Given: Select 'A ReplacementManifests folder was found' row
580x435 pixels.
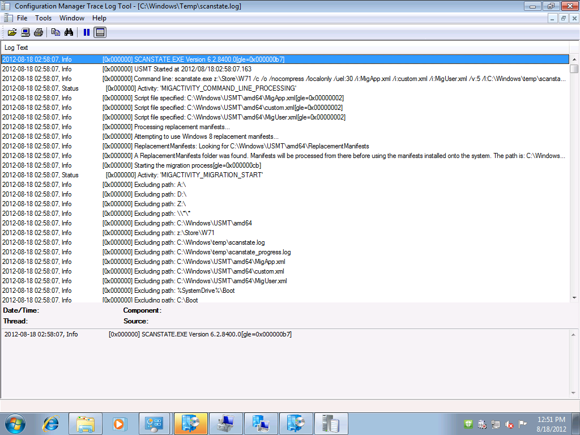Looking at the screenshot, I should (285, 155).
